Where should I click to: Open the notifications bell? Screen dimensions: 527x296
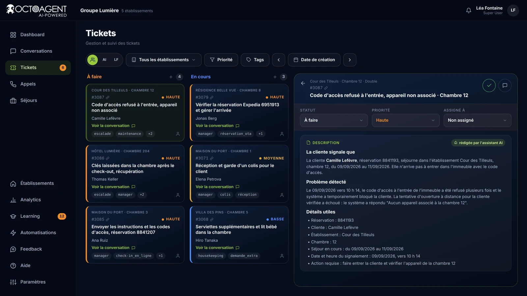coord(469,11)
